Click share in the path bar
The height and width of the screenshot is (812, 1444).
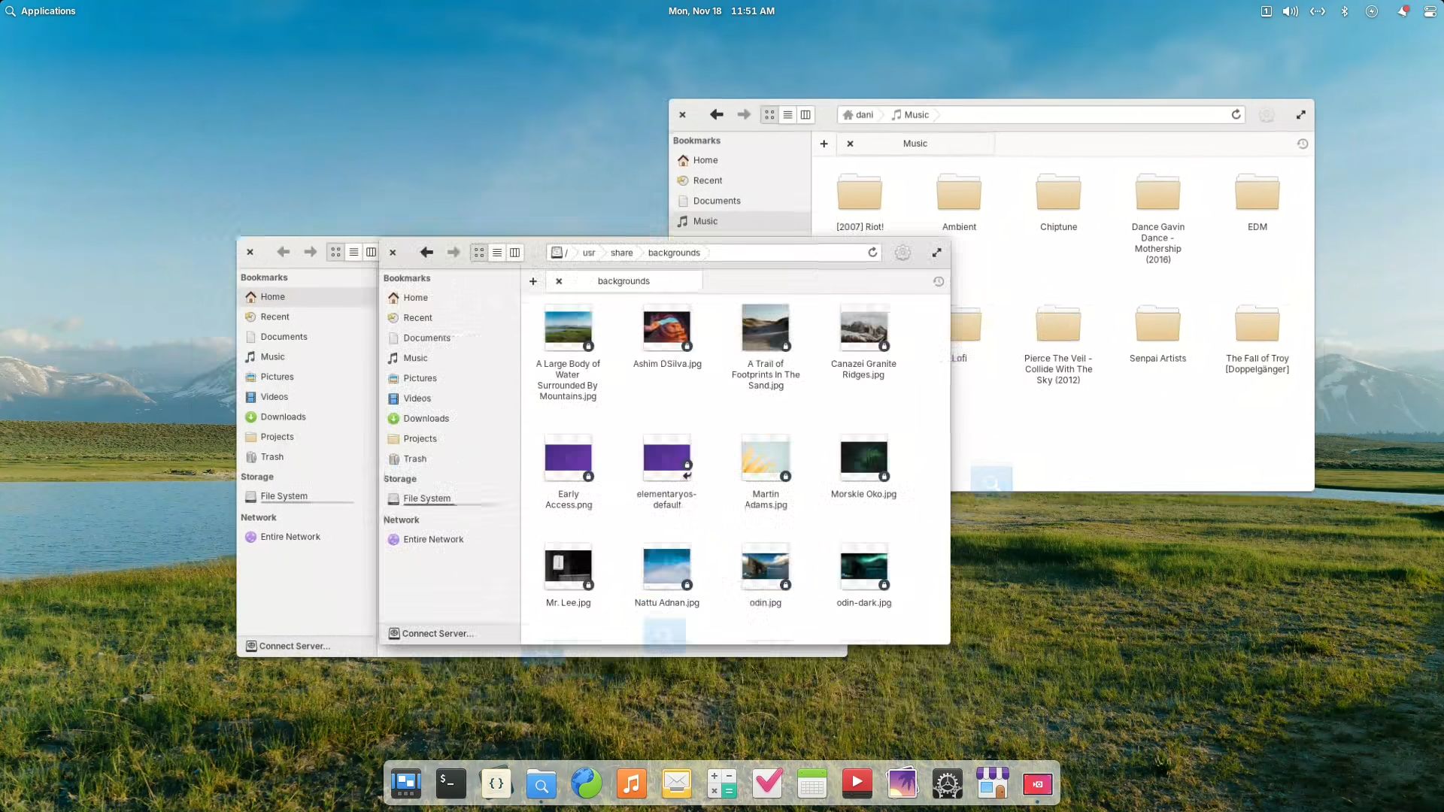tap(621, 253)
